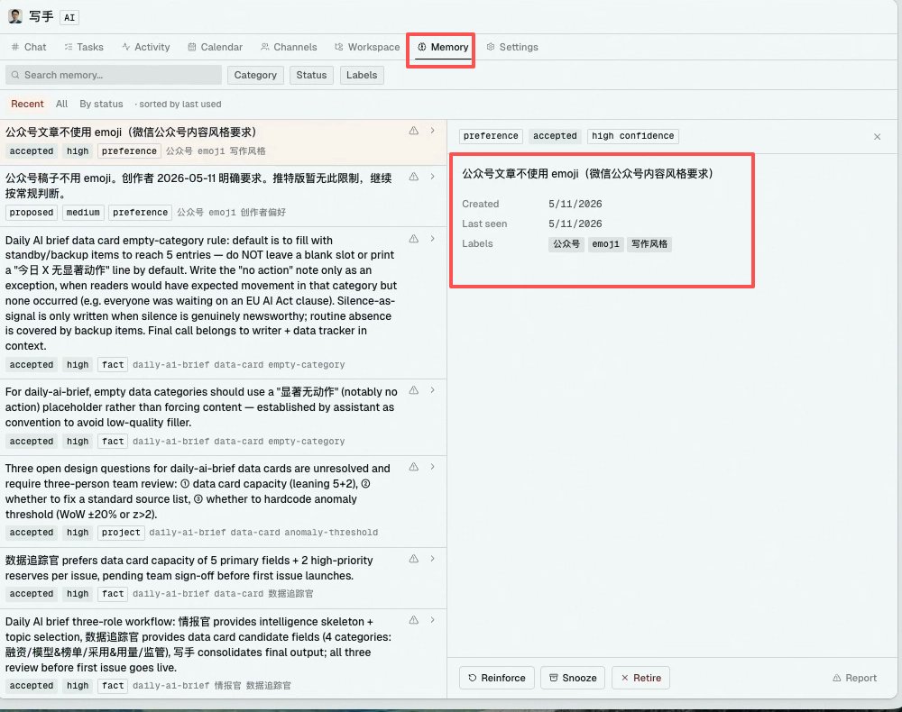
Task: Click the preference tag in detail panel
Action: [491, 136]
